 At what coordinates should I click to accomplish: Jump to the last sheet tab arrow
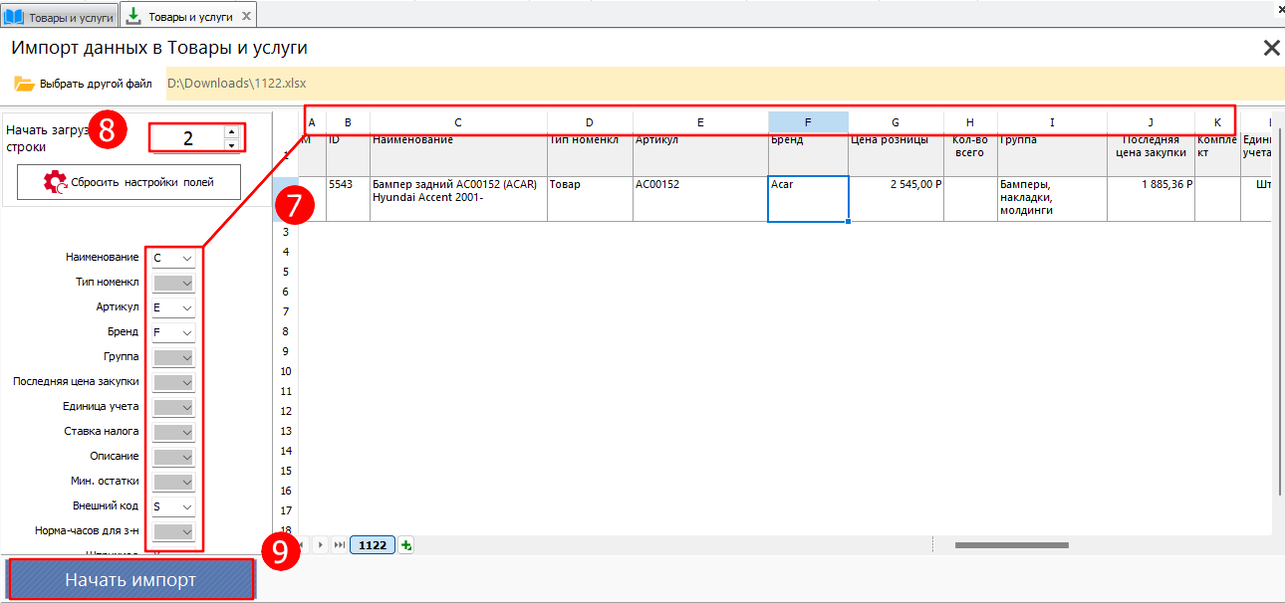pyautogui.click(x=340, y=544)
